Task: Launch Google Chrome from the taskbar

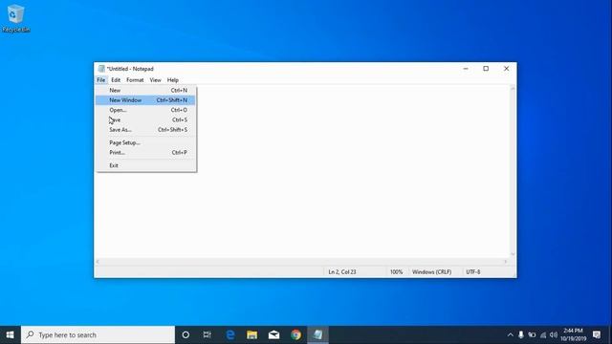Action: pos(295,334)
